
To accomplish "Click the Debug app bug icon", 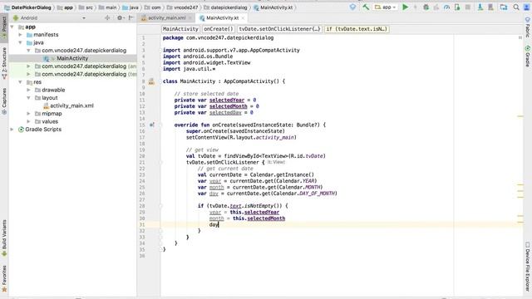I will (x=426, y=7).
